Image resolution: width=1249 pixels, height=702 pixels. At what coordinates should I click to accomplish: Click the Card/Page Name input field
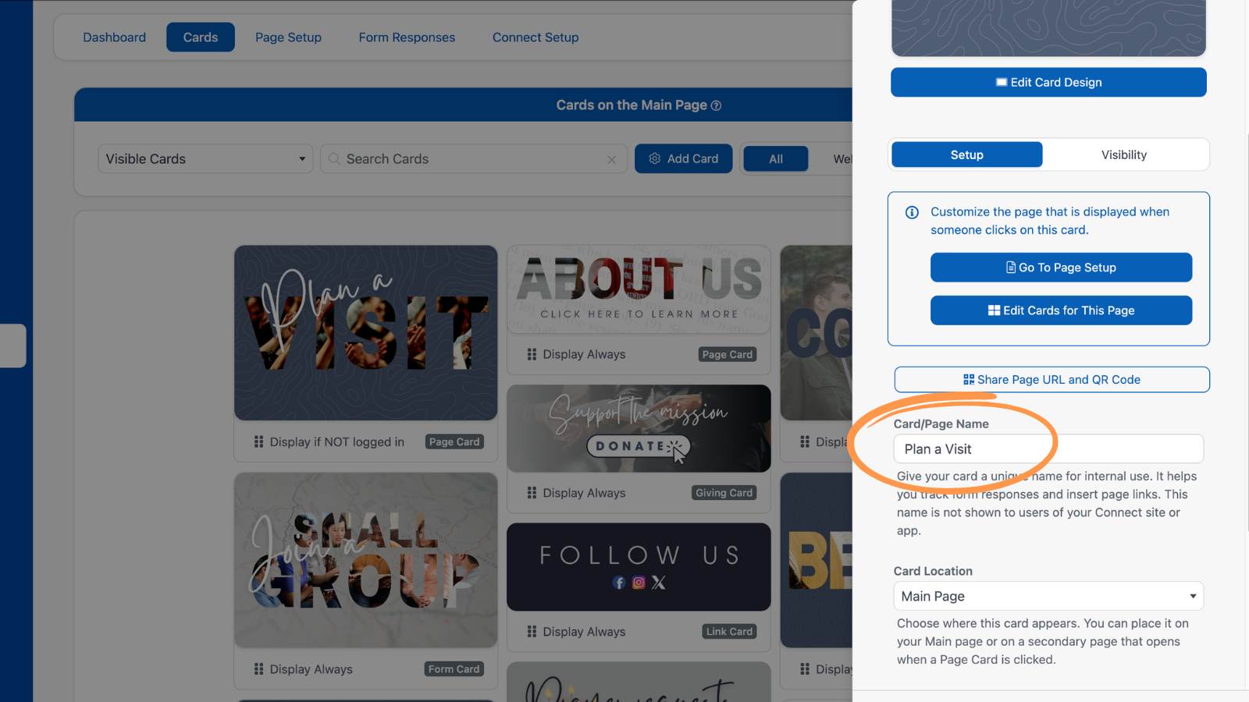click(x=1048, y=448)
